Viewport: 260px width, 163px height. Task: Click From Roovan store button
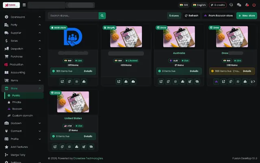218,15
